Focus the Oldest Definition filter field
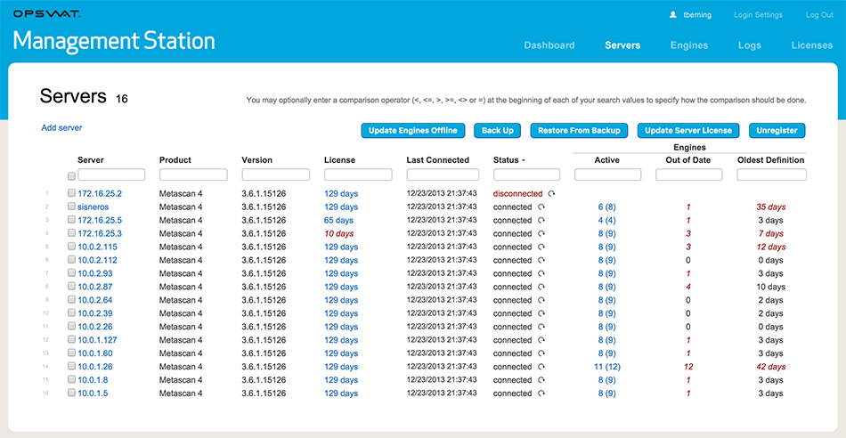This screenshot has height=438, width=846. point(771,174)
